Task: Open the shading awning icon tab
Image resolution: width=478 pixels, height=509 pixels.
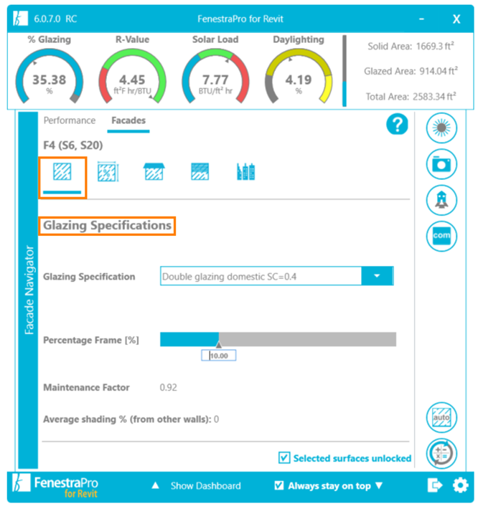Action: pos(154,172)
